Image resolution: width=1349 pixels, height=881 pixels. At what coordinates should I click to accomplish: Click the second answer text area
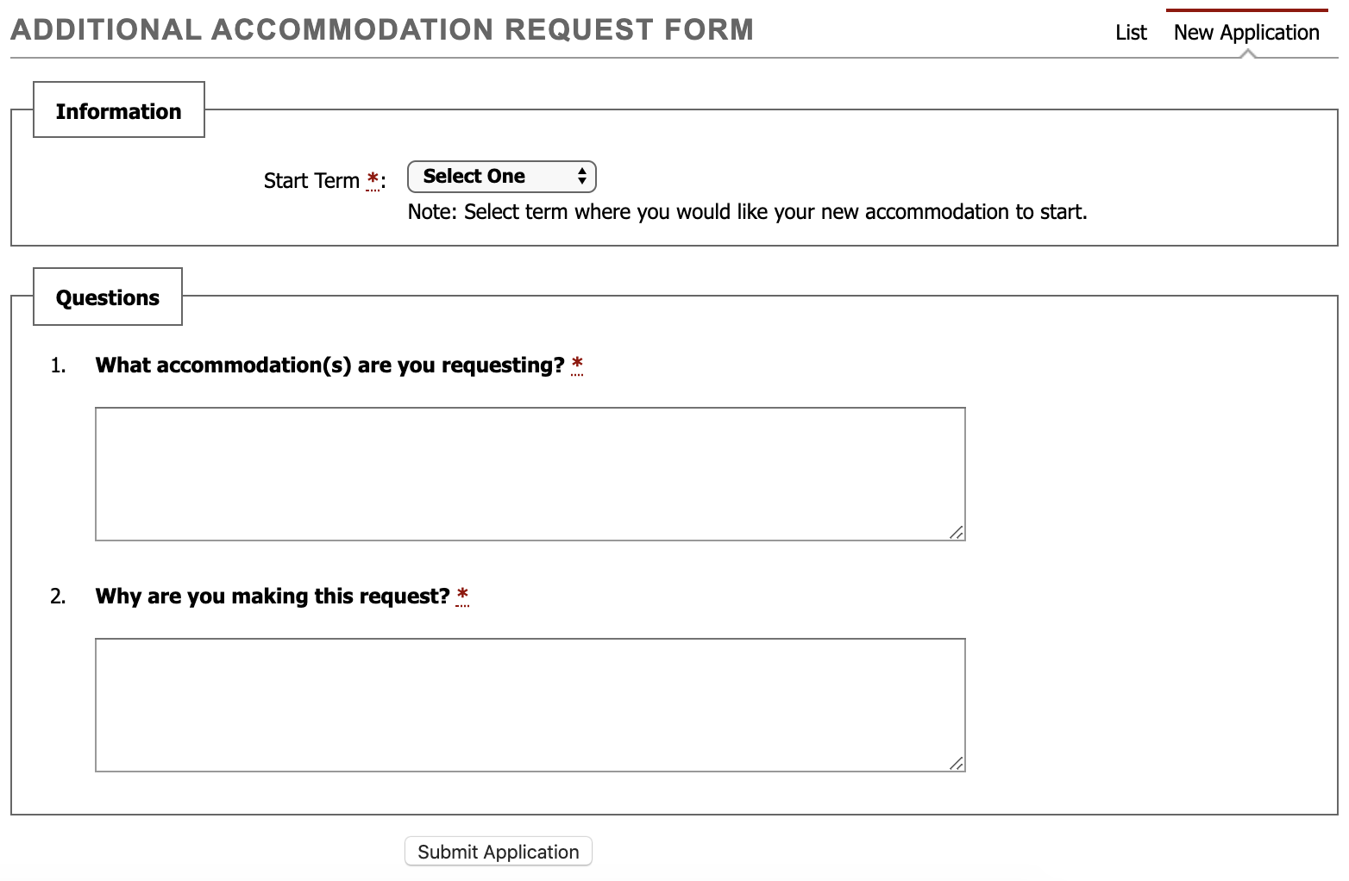(x=530, y=703)
